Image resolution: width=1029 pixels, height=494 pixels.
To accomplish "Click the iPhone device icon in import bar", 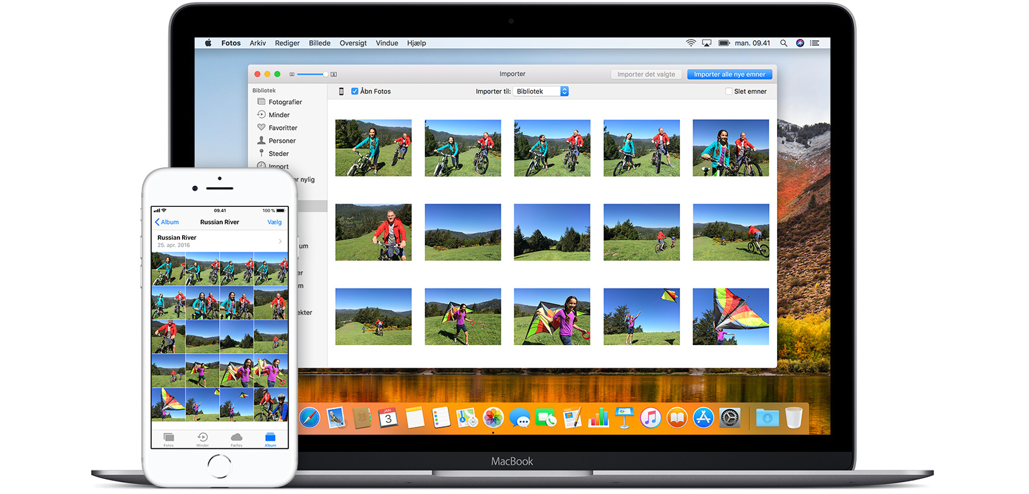I will (x=341, y=92).
